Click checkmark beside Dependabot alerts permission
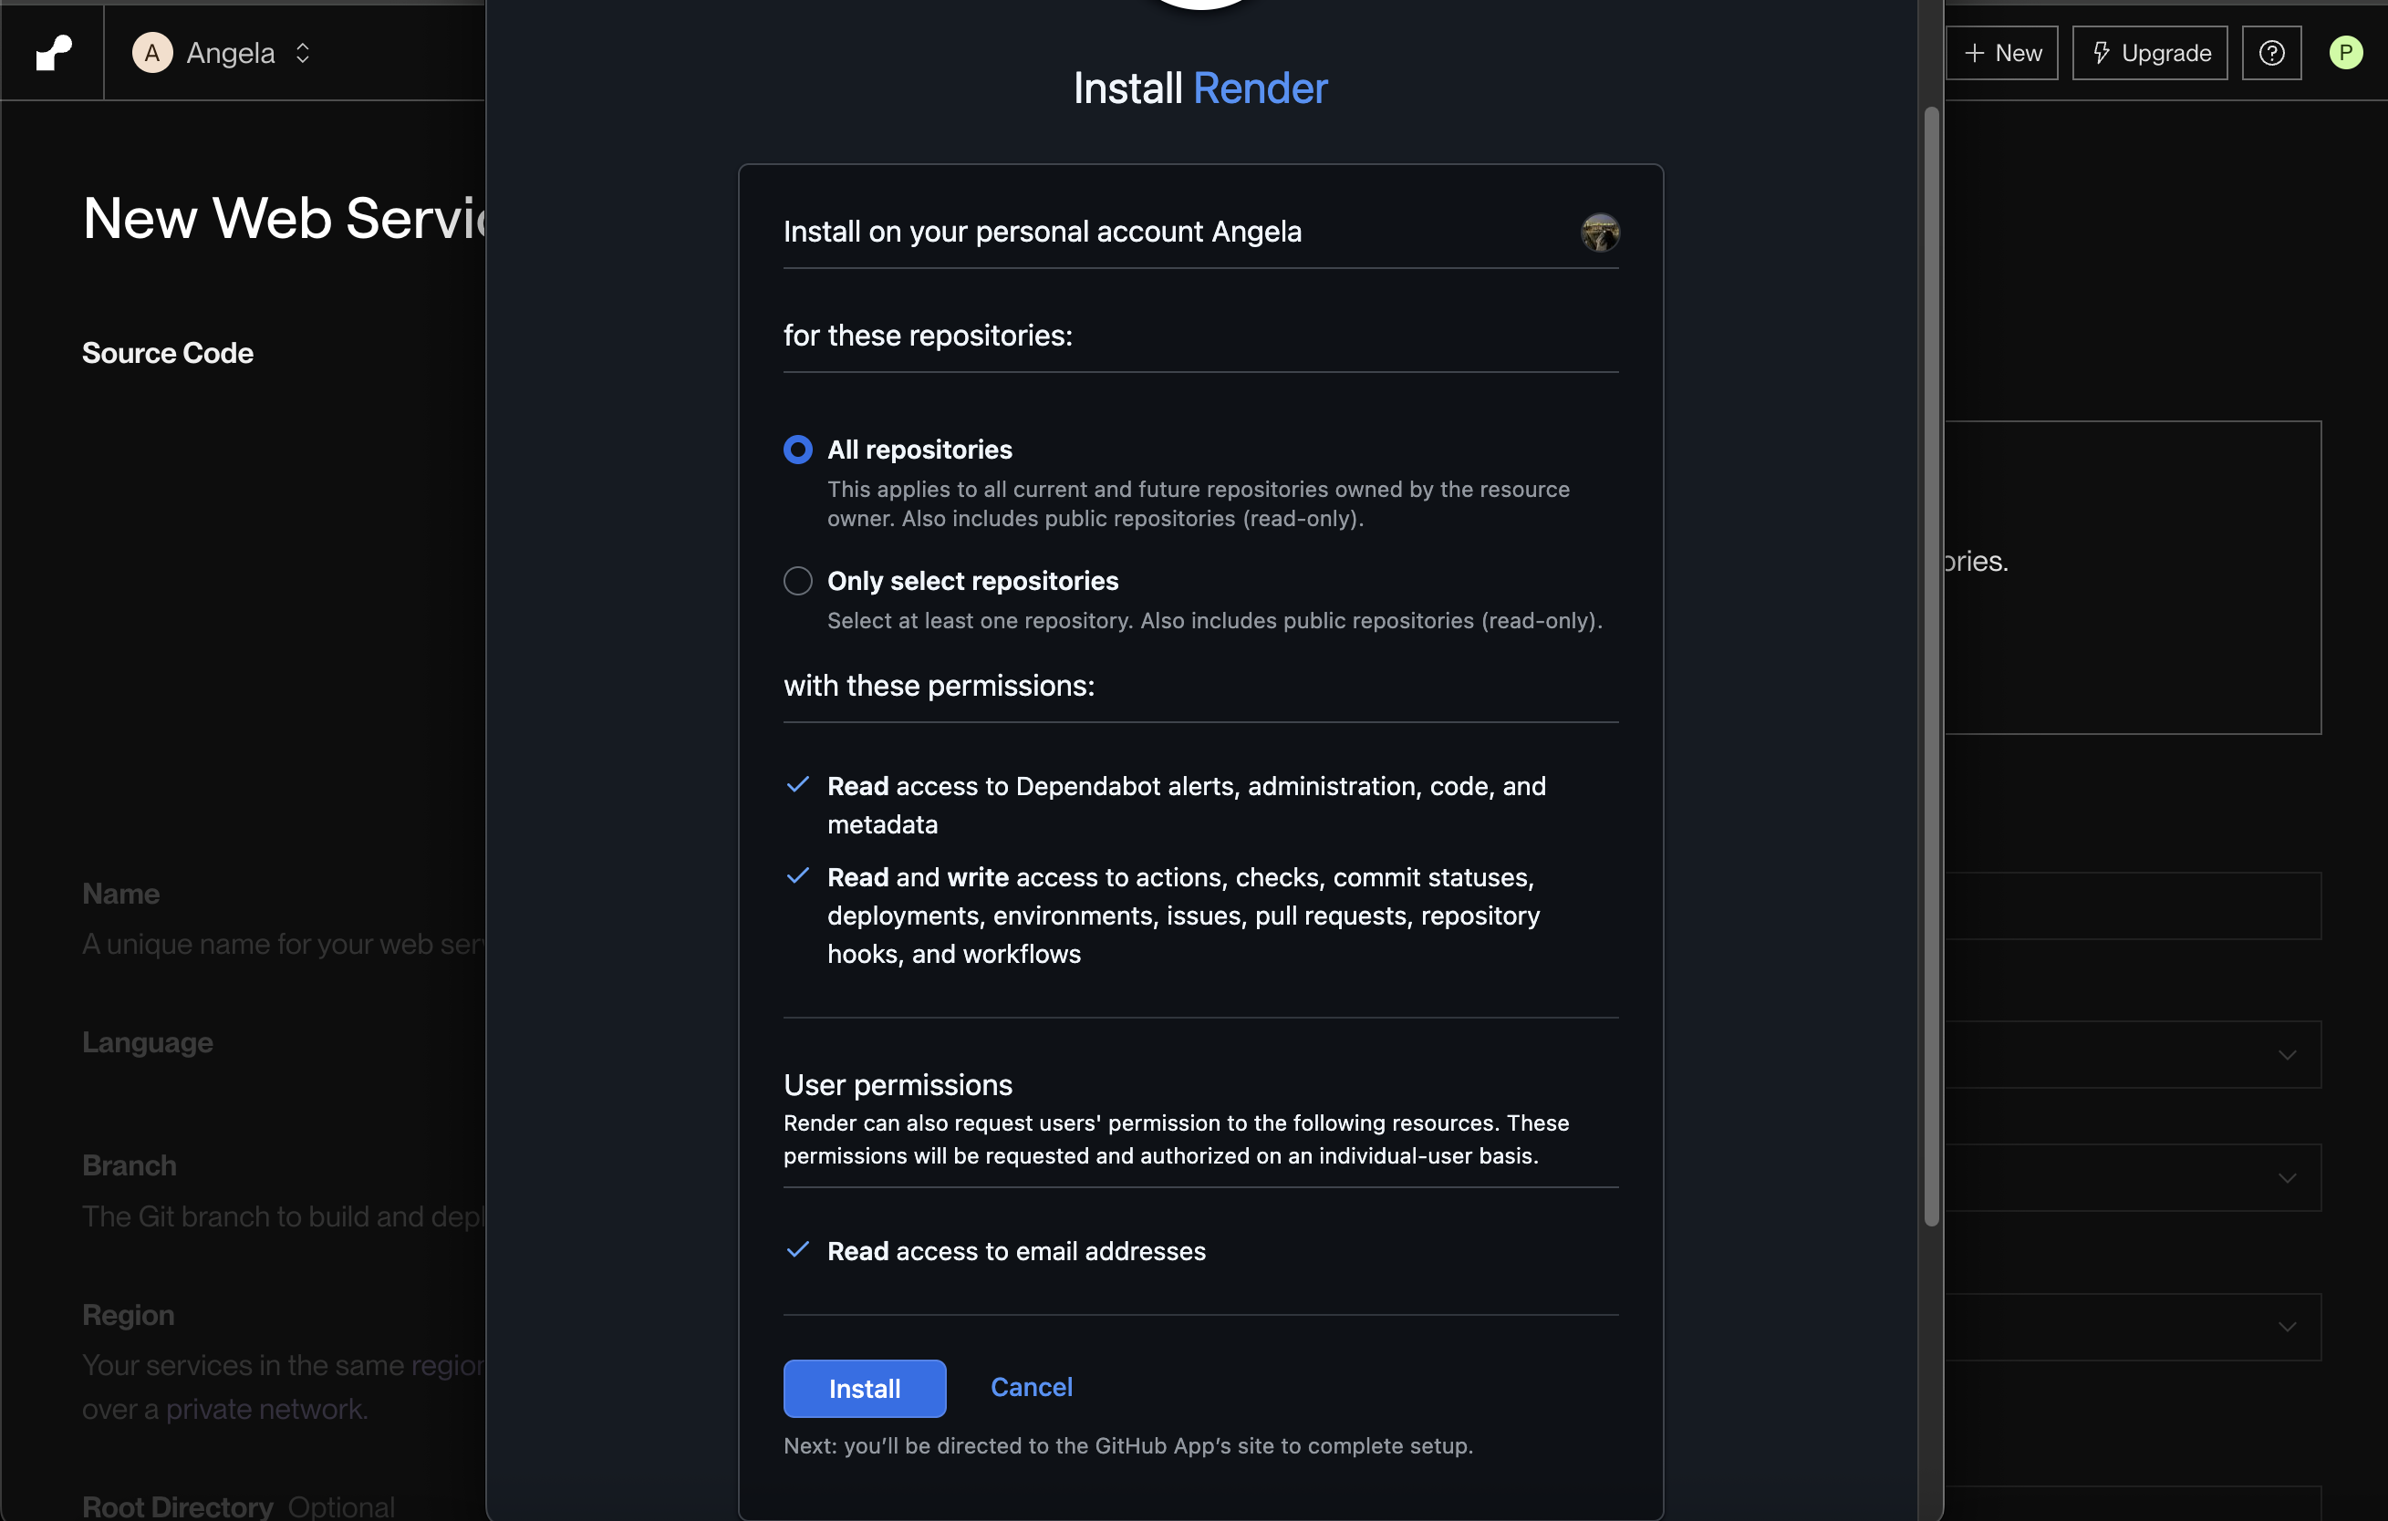Screen dimensions: 2388x1521 click(x=797, y=785)
